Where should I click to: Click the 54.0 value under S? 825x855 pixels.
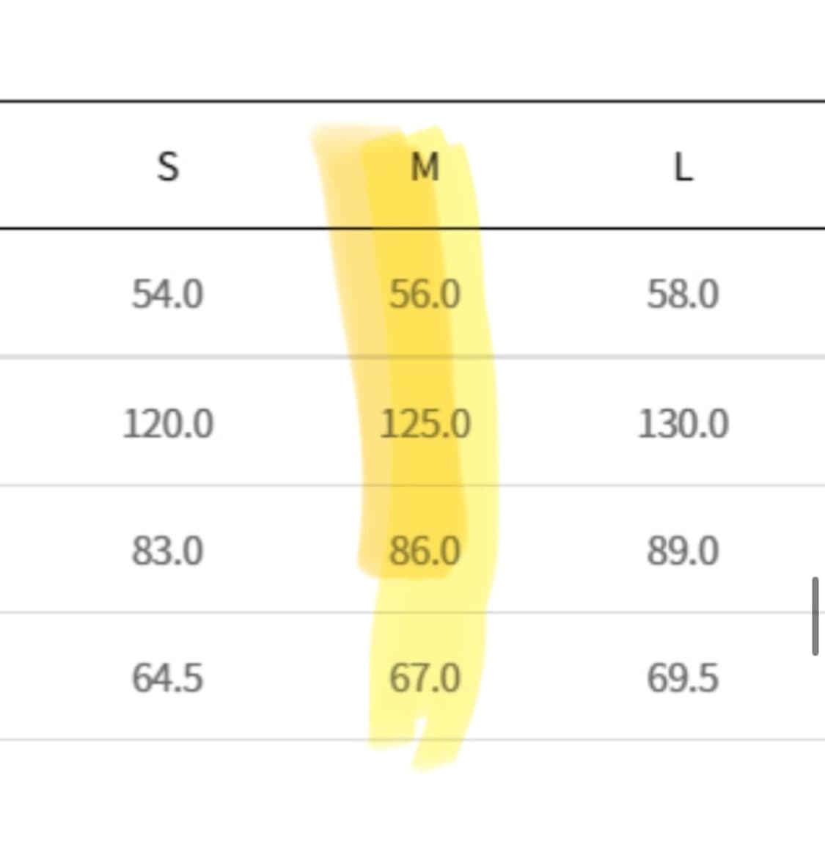click(x=167, y=295)
